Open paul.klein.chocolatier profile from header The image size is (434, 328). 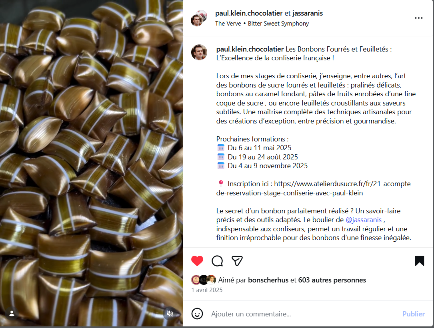tap(249, 13)
